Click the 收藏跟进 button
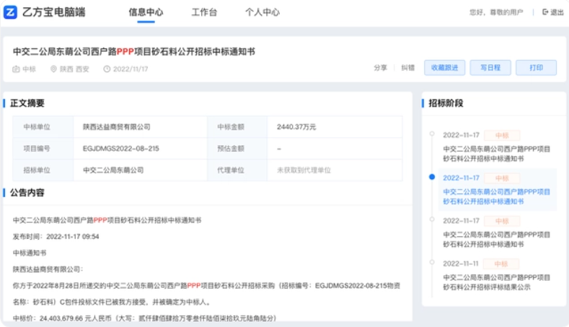Viewport: 569px width, 327px height. tap(444, 68)
